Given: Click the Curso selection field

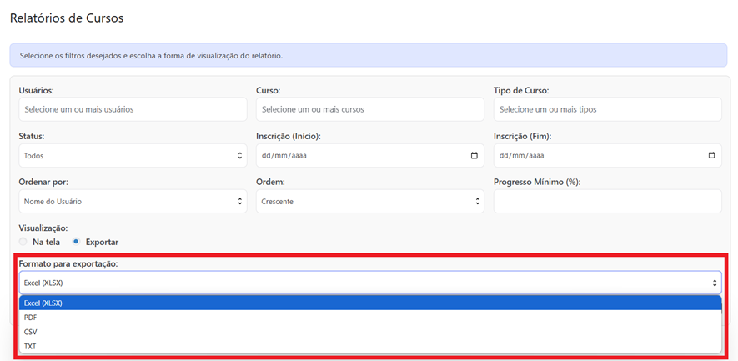Looking at the screenshot, I should click(x=369, y=109).
